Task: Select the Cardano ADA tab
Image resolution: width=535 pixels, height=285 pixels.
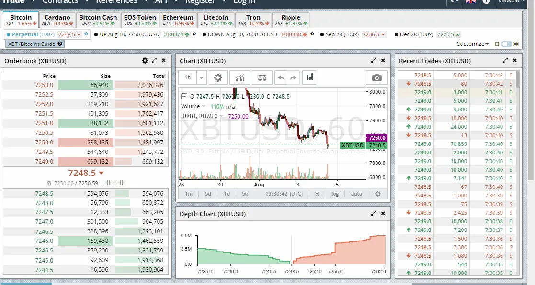Action: point(57,20)
